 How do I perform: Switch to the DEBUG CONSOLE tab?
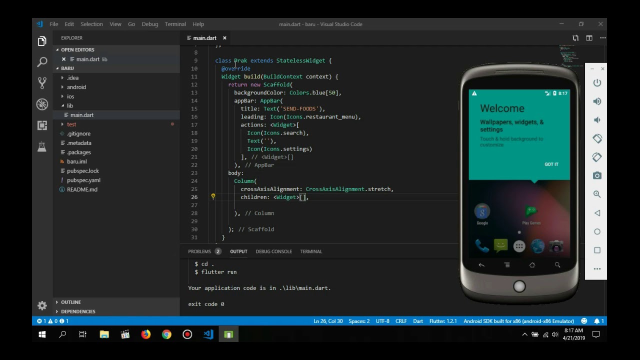273,251
